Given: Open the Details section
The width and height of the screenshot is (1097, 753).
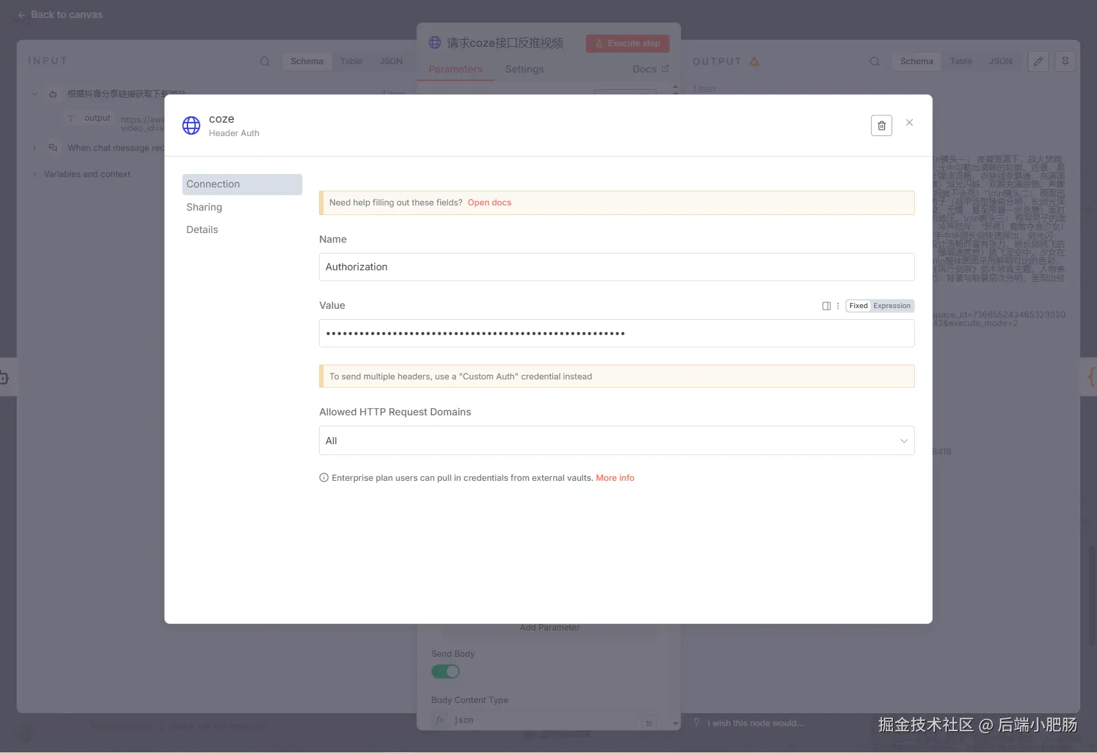Looking at the screenshot, I should click(x=202, y=230).
